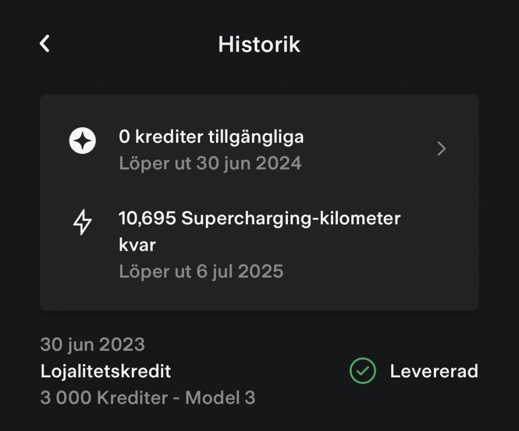The height and width of the screenshot is (431, 519).
Task: Tap the green Levererad checkmark icon
Action: pos(363,371)
